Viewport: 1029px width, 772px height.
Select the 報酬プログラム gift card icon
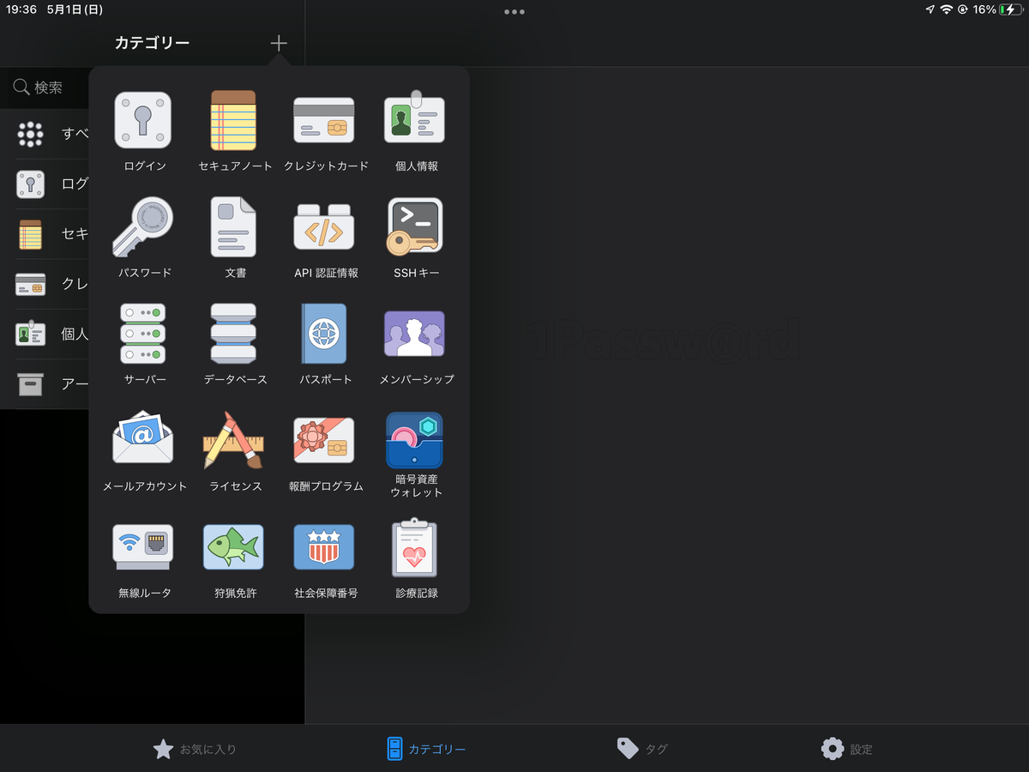pos(324,440)
